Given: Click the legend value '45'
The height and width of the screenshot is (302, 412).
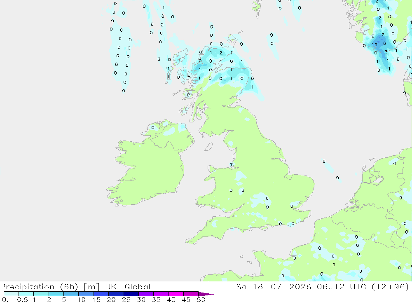Looking at the screenshot, I should click(186, 300).
